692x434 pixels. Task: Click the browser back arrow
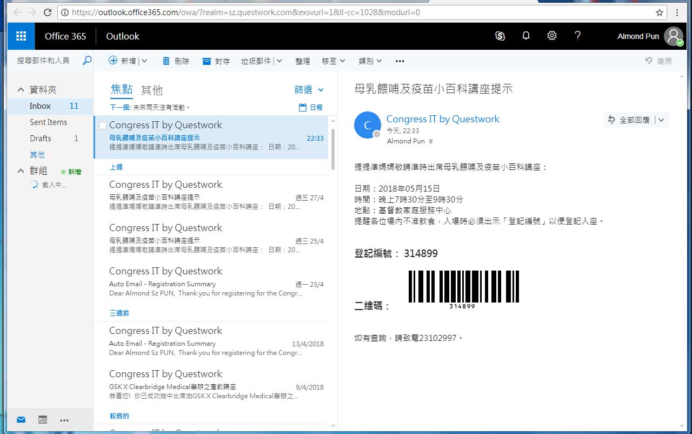point(18,12)
